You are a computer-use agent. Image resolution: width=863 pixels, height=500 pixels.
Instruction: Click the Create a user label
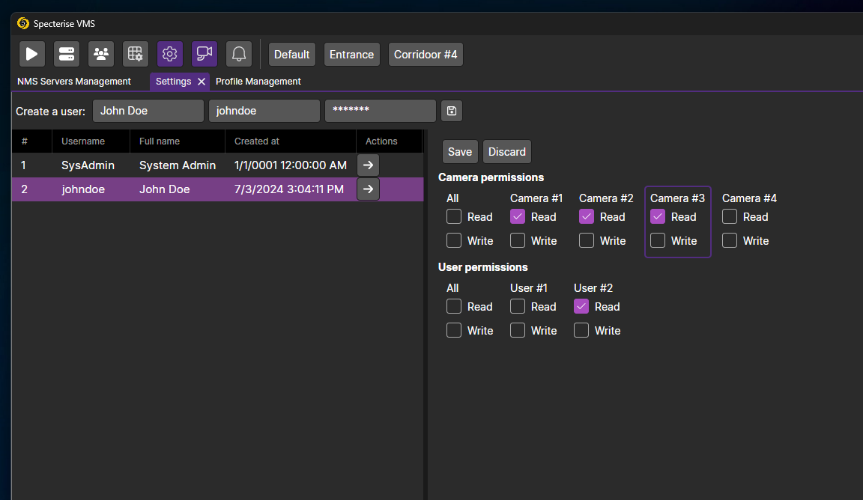pos(51,111)
